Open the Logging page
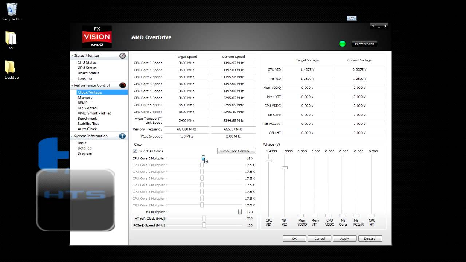This screenshot has width=466, height=262. coord(84,78)
